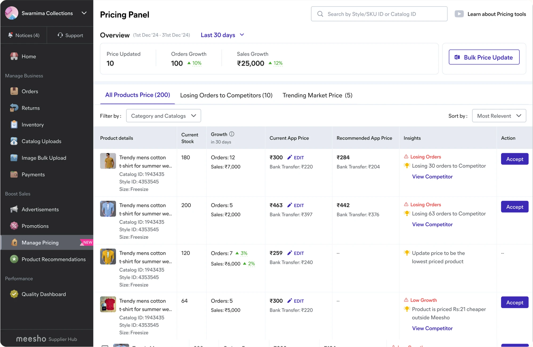The image size is (533, 347).
Task: Click the Bulk Price Update button
Action: [x=484, y=57]
